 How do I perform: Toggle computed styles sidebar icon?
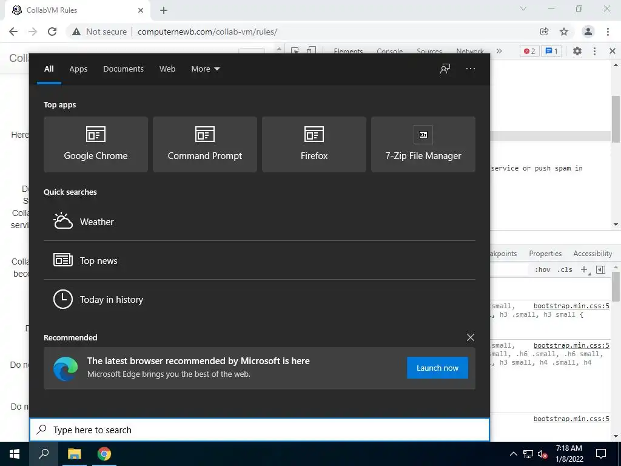tap(601, 269)
